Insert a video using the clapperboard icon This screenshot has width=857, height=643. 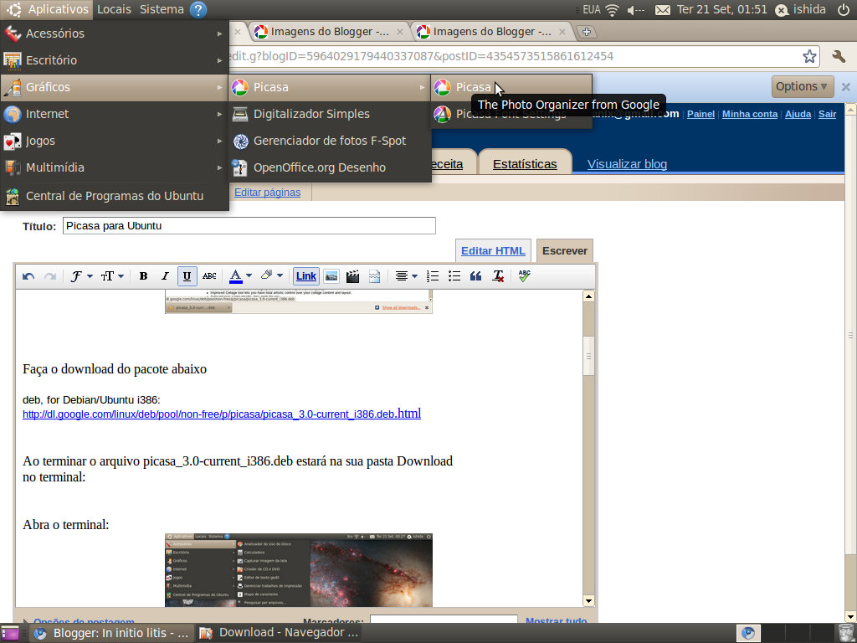[x=353, y=276]
